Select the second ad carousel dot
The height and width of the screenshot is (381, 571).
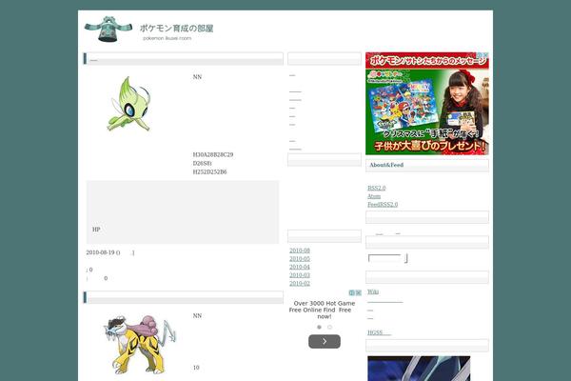click(330, 327)
